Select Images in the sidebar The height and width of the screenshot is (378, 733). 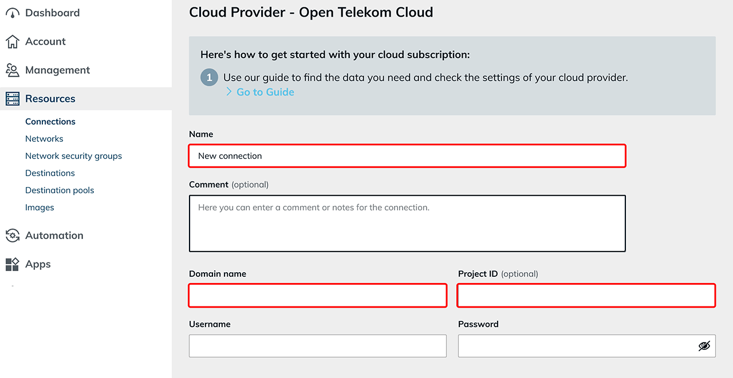40,208
